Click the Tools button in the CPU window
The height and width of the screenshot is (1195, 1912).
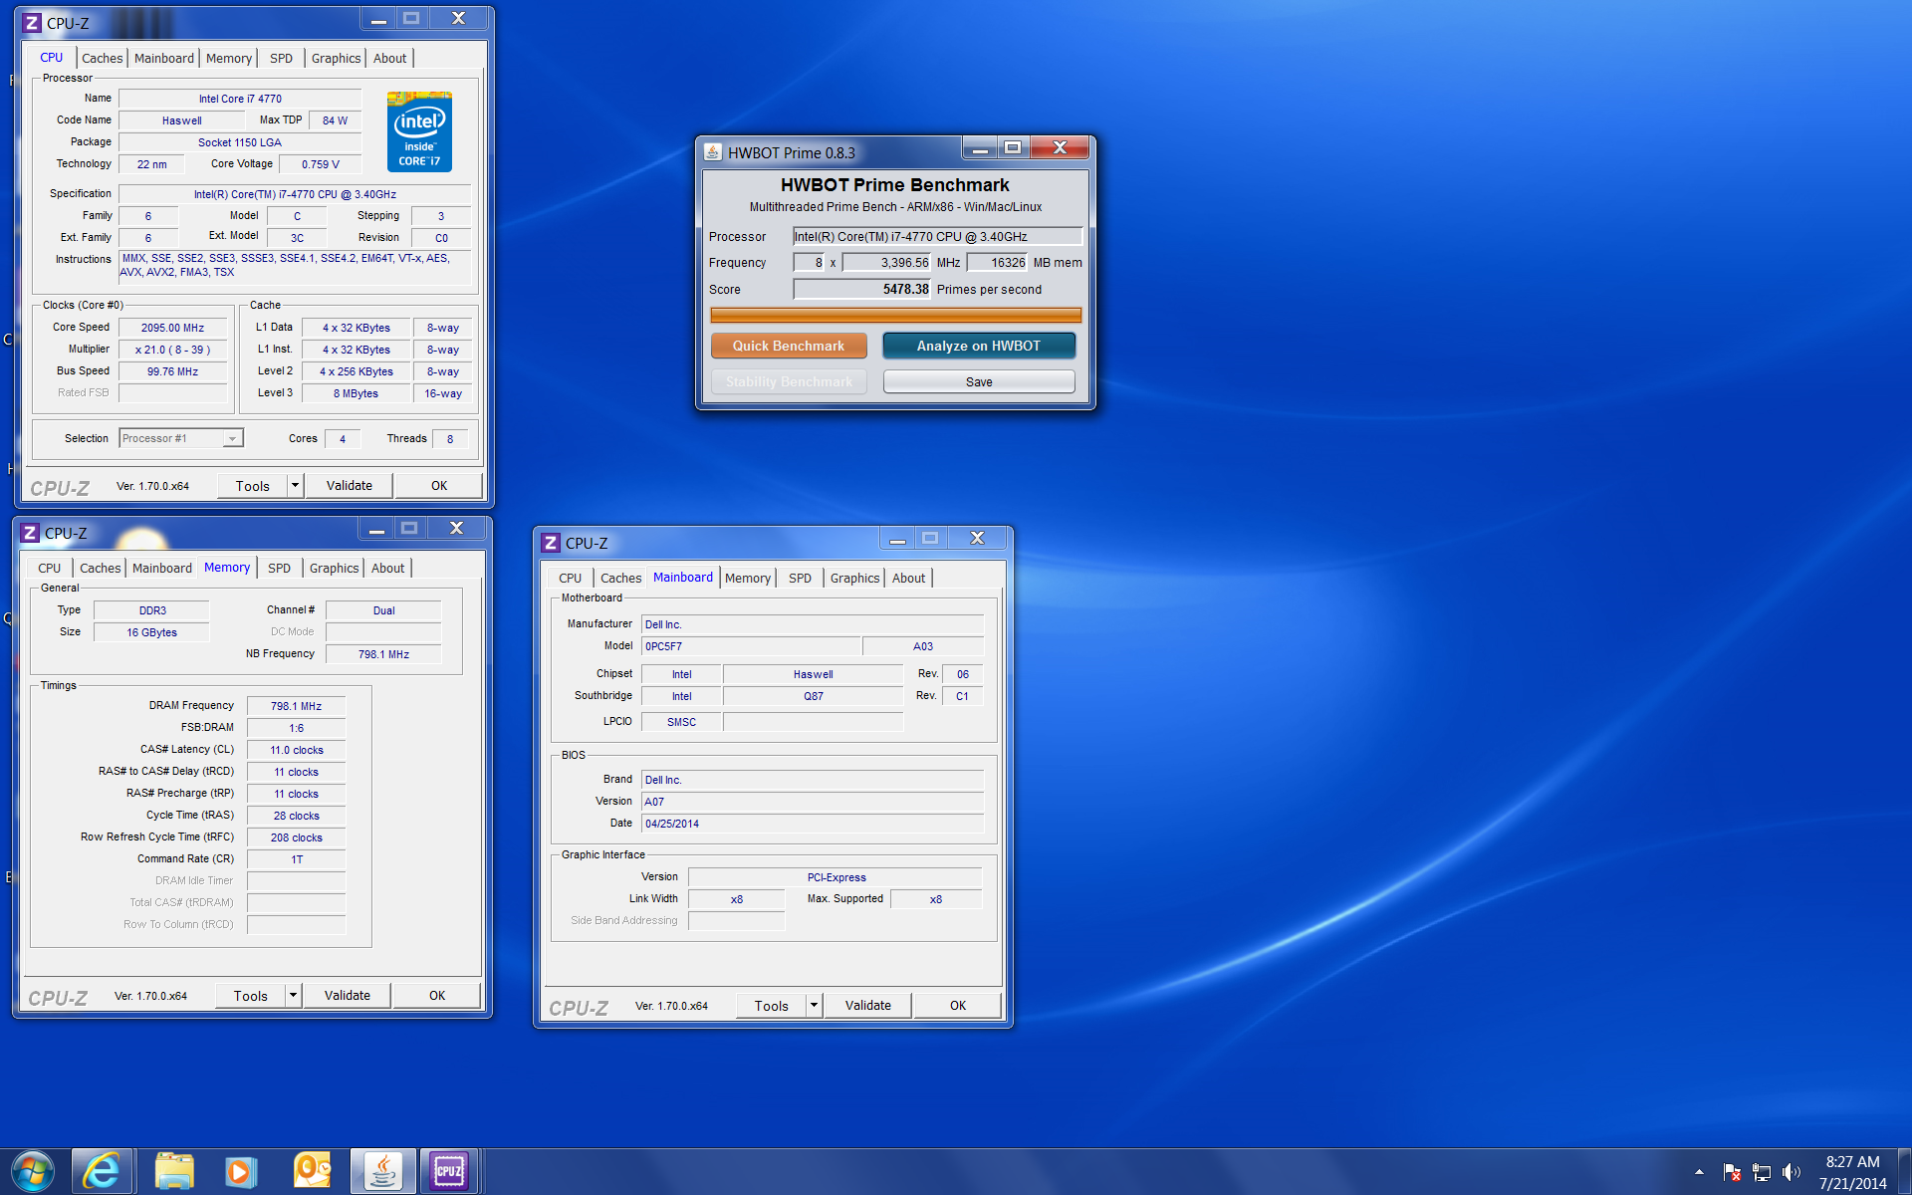pos(252,485)
